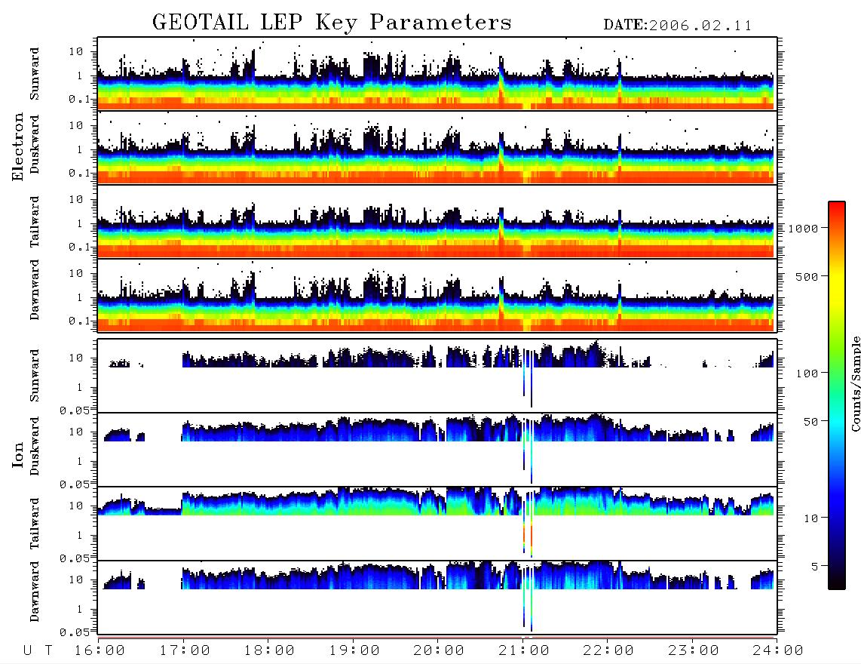
Task: Click the 21:00 time axis label
Action: click(x=524, y=650)
